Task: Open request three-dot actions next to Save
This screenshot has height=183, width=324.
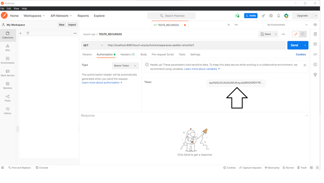Action: click(x=283, y=34)
